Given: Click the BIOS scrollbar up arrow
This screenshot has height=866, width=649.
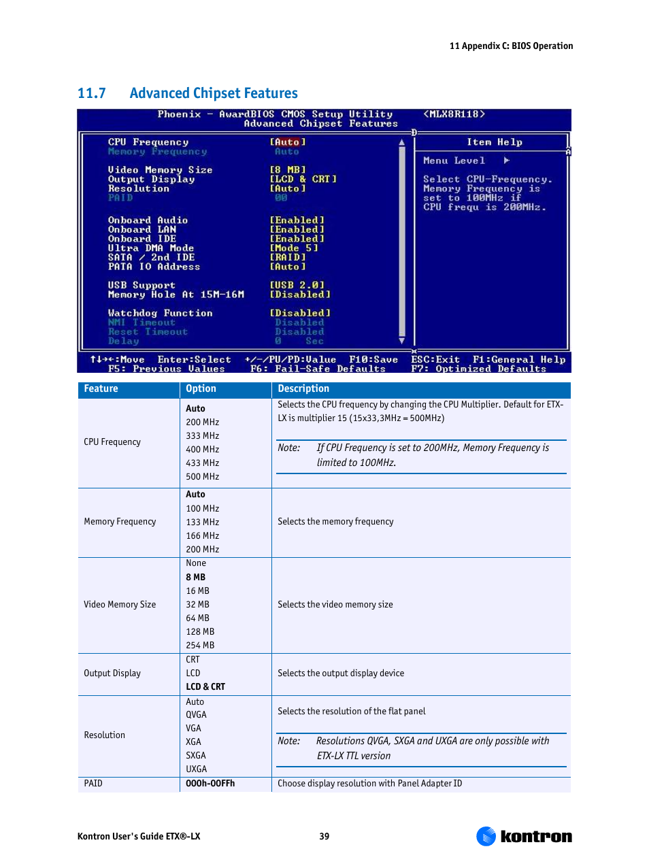Looking at the screenshot, I should (x=402, y=142).
